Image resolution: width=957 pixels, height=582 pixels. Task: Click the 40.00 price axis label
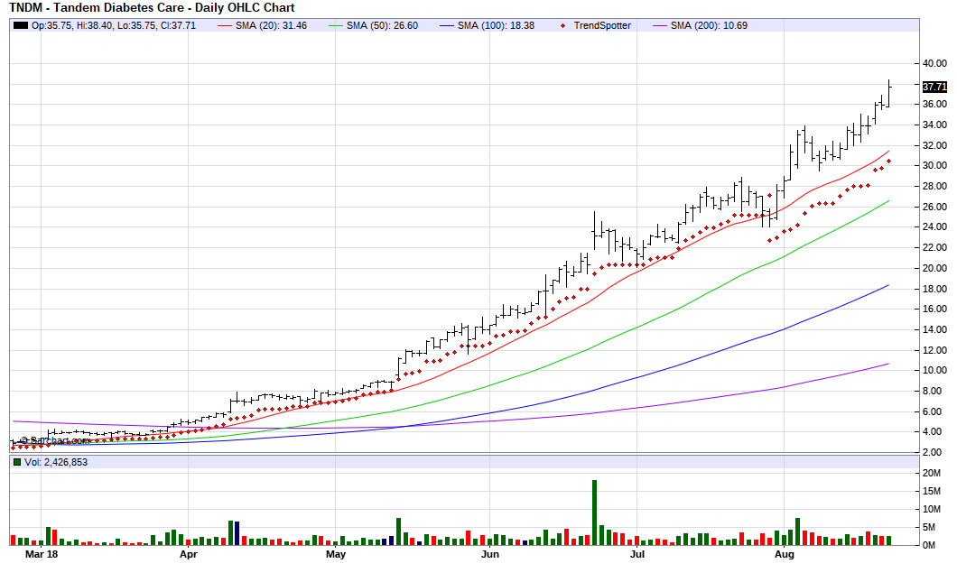934,63
